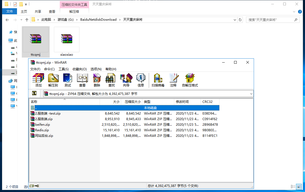Open the Comment (注释) tool
Screen dimensions: 305x192
(x=173, y=80)
